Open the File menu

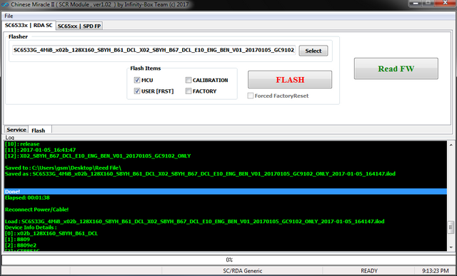coord(9,16)
